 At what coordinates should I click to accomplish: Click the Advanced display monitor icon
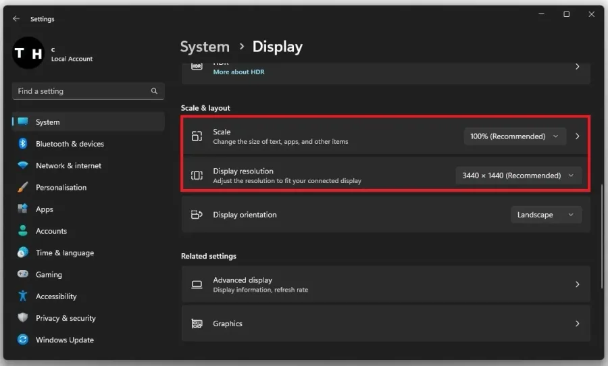[197, 284]
